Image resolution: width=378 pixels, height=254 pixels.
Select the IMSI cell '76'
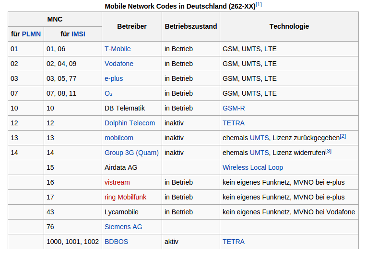(x=73, y=227)
